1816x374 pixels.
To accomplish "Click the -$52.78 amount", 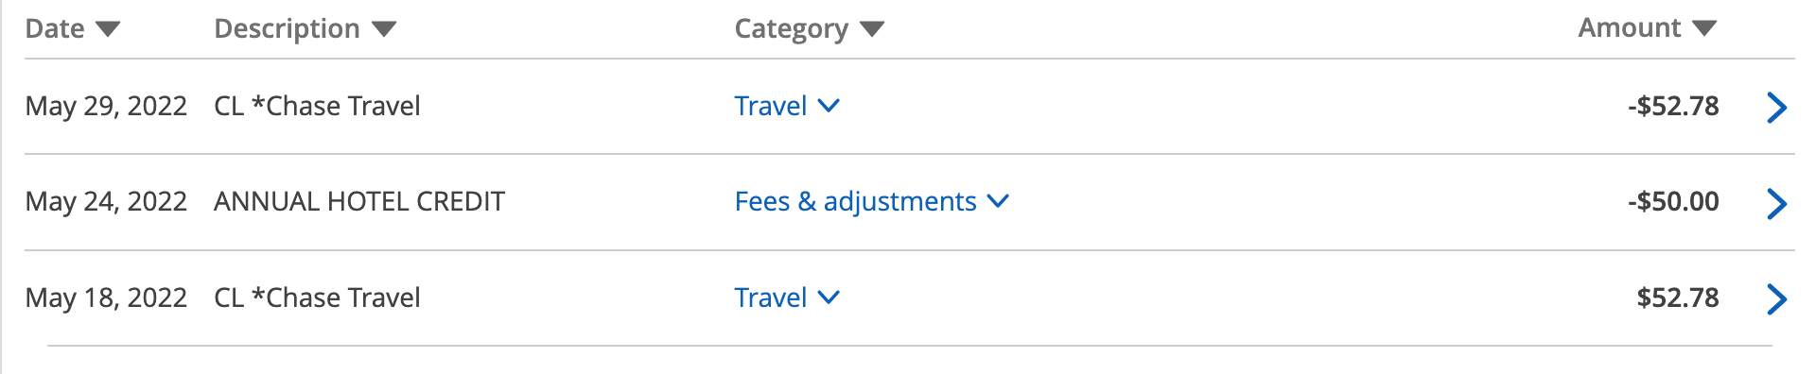I will (1673, 106).
